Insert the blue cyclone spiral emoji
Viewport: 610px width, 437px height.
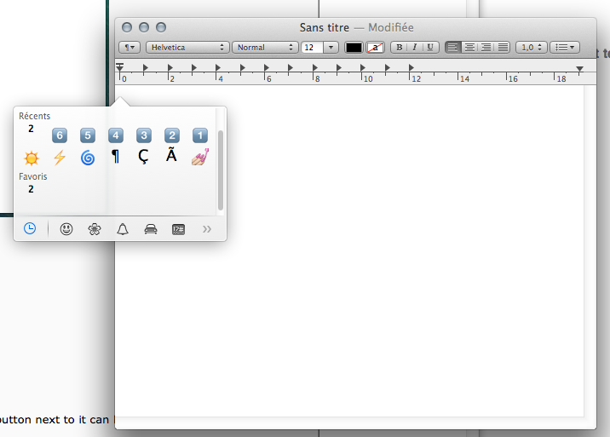87,158
